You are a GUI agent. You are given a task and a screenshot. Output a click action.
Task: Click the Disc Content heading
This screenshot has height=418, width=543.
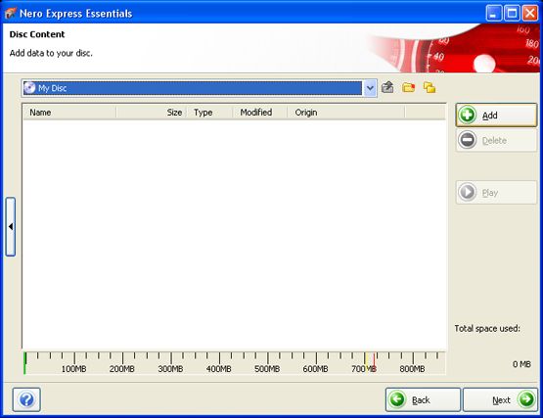pos(37,34)
